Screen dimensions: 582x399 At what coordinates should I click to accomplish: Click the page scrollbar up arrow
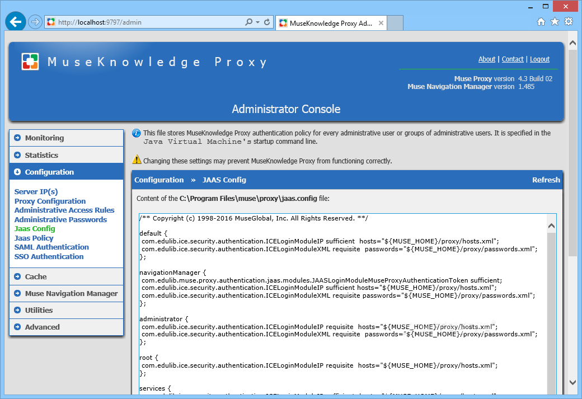[x=572, y=43]
